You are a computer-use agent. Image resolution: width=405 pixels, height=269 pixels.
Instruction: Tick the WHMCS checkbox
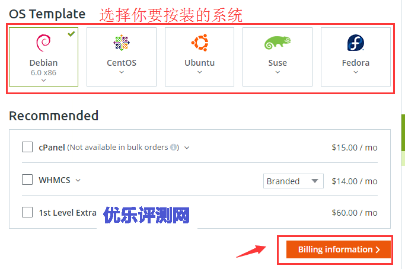[27, 180]
